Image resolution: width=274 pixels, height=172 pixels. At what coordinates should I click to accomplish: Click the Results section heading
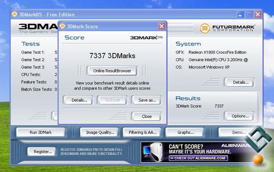[188, 98]
